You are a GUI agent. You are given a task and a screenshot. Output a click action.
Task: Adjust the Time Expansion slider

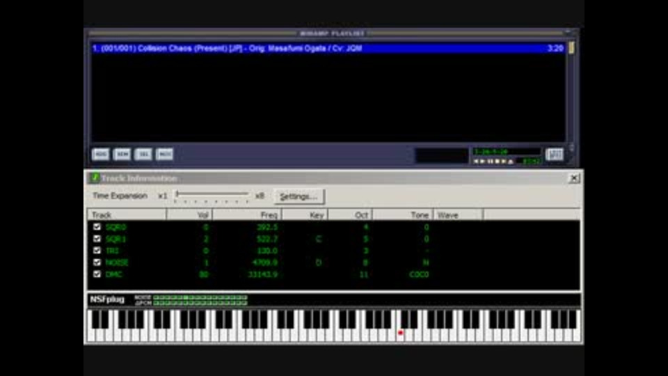point(212,196)
